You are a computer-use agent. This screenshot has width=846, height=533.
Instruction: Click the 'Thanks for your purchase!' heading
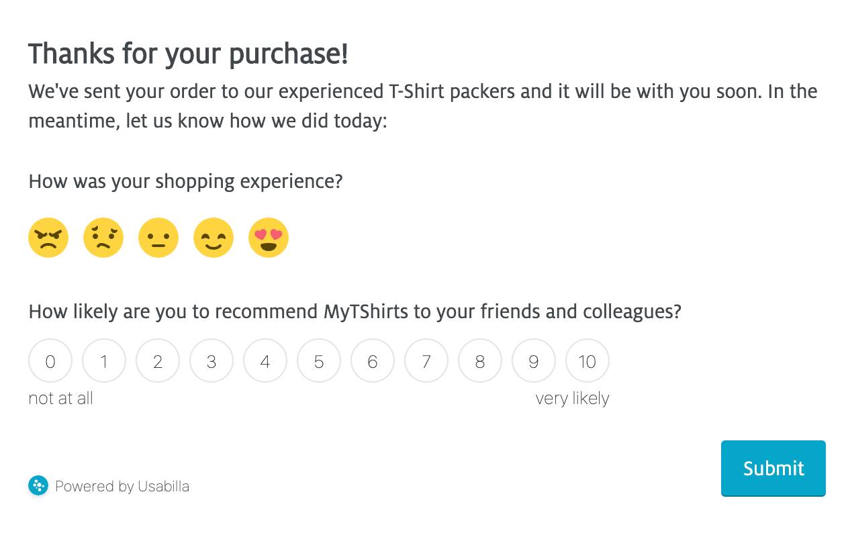[x=188, y=54]
